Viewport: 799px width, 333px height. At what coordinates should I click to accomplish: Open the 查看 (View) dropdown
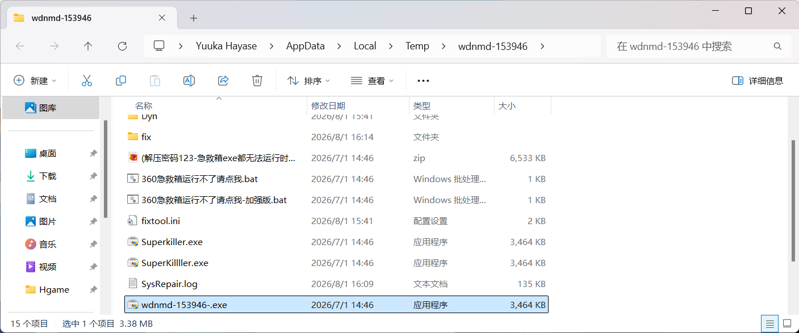pyautogui.click(x=373, y=81)
